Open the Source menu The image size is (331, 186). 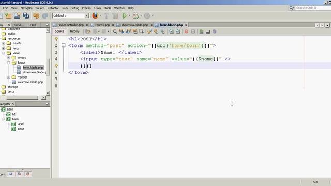(x=40, y=8)
